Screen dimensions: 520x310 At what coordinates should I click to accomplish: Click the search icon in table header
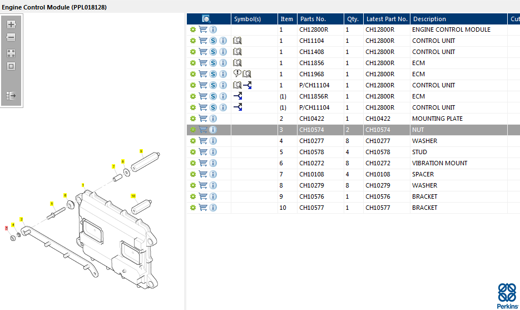click(206, 19)
